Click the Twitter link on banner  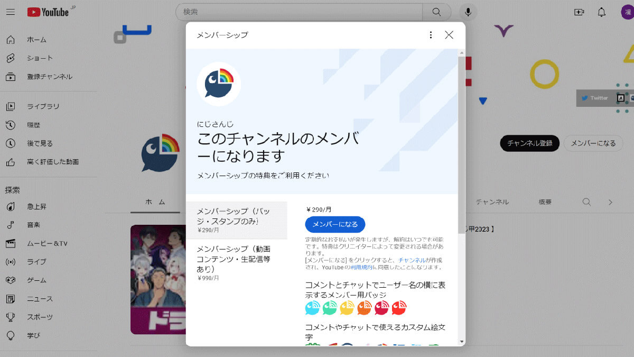tap(595, 98)
